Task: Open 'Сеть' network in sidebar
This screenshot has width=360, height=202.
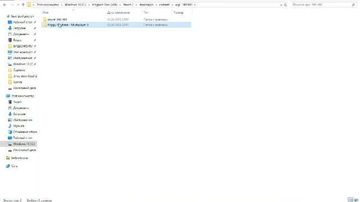Action: click(14, 166)
